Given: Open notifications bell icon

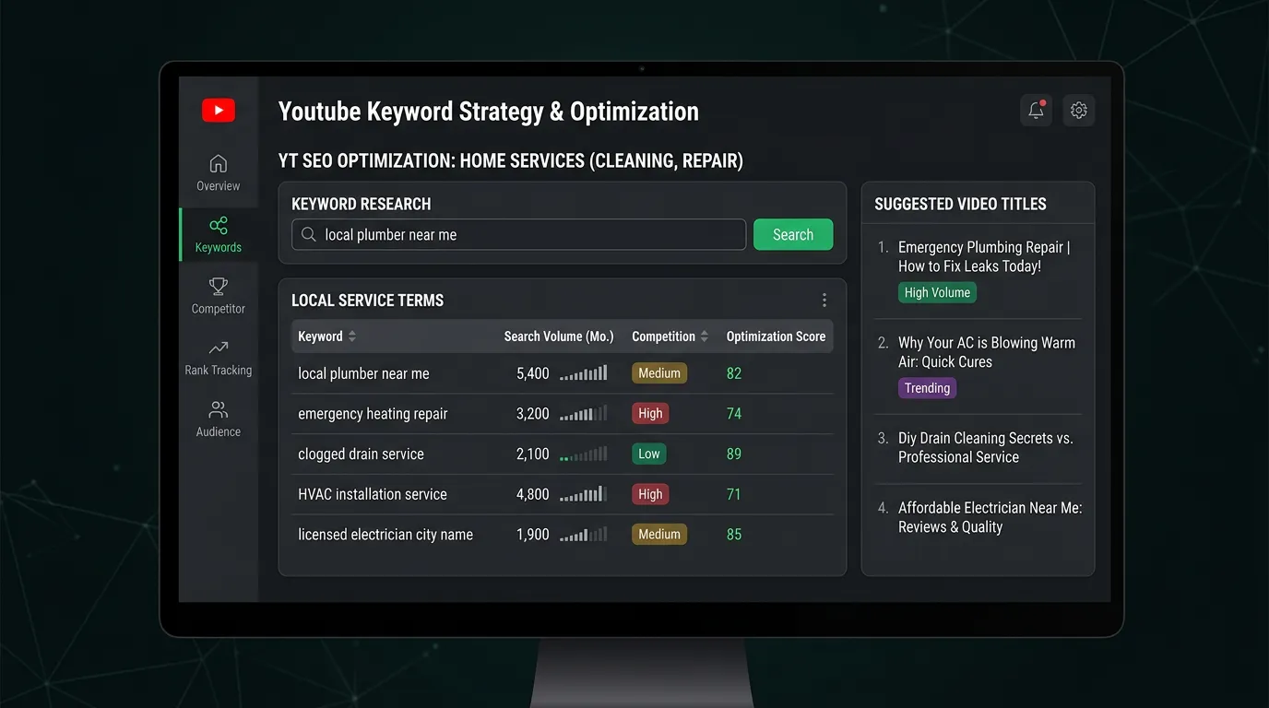Looking at the screenshot, I should [x=1036, y=111].
